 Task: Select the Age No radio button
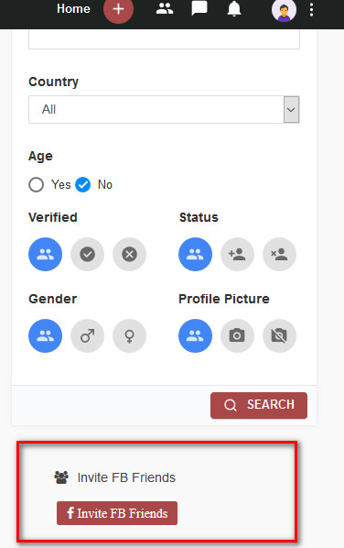83,184
